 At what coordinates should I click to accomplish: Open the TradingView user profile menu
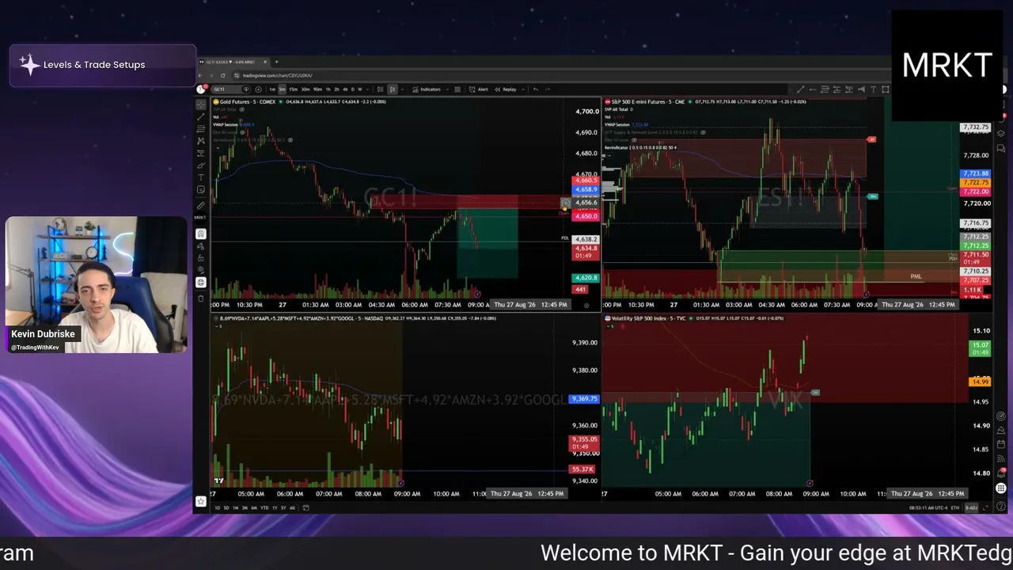(x=201, y=89)
